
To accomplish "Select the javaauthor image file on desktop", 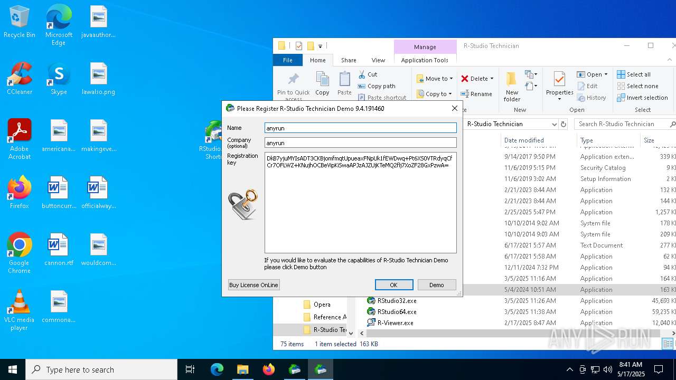I will [98, 22].
